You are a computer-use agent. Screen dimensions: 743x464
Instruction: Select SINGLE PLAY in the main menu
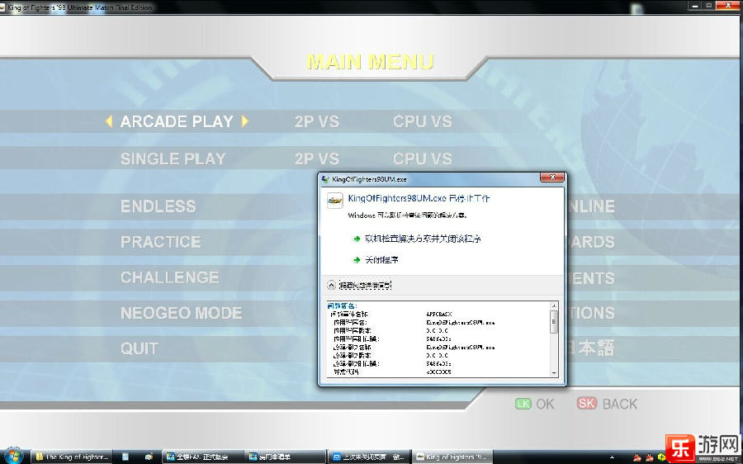tap(173, 159)
